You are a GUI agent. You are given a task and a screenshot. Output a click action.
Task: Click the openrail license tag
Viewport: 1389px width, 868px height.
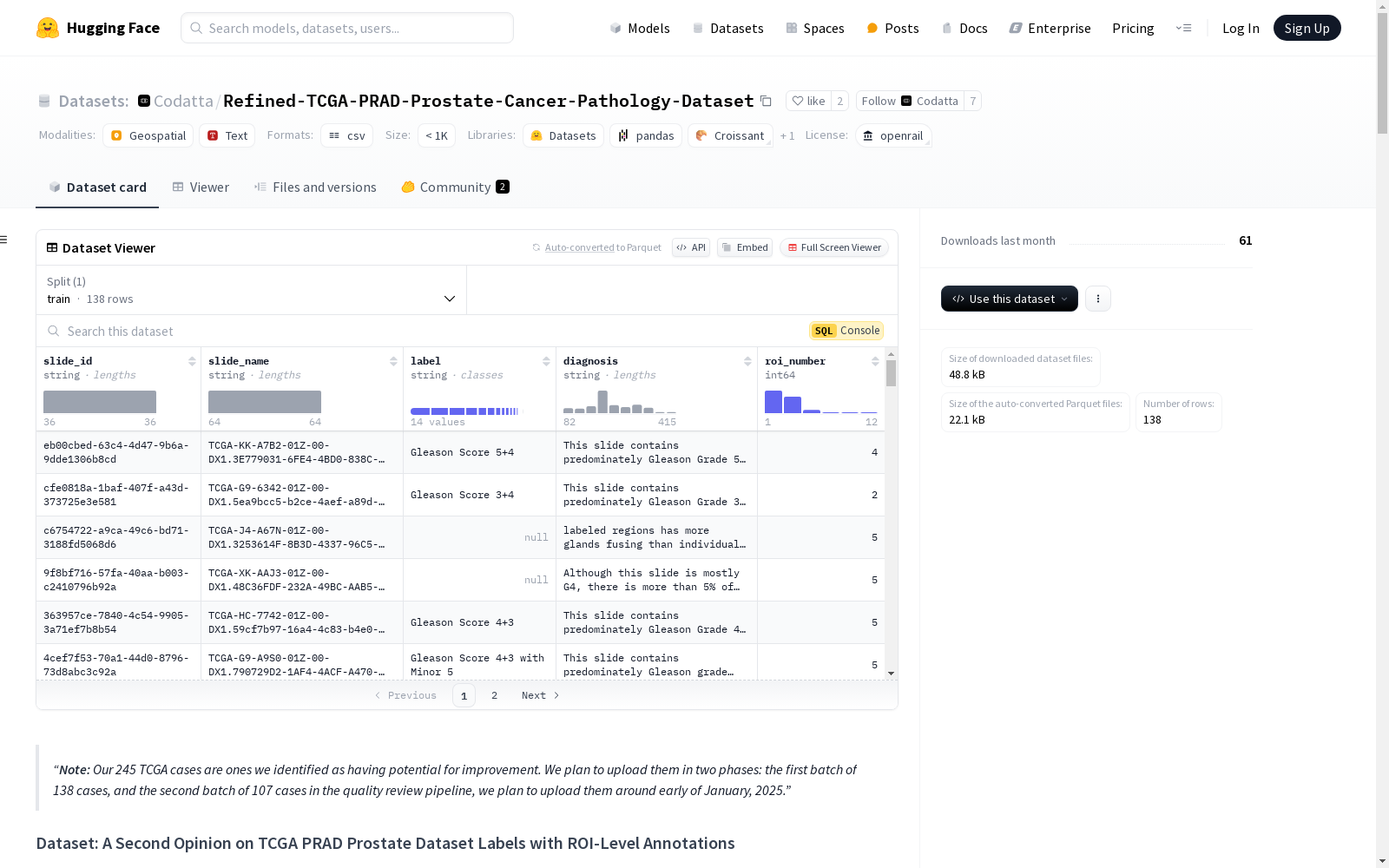click(893, 135)
